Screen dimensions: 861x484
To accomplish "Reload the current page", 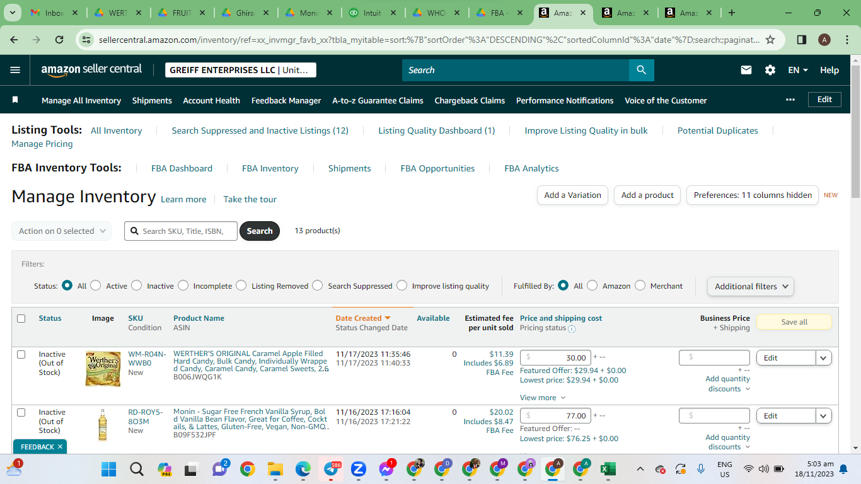I will pos(59,40).
